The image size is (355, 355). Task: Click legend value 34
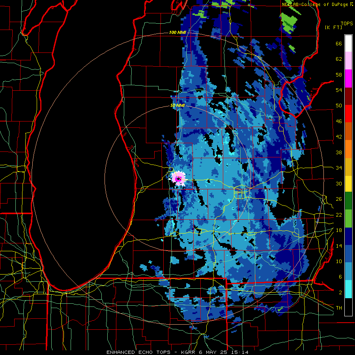339,168
